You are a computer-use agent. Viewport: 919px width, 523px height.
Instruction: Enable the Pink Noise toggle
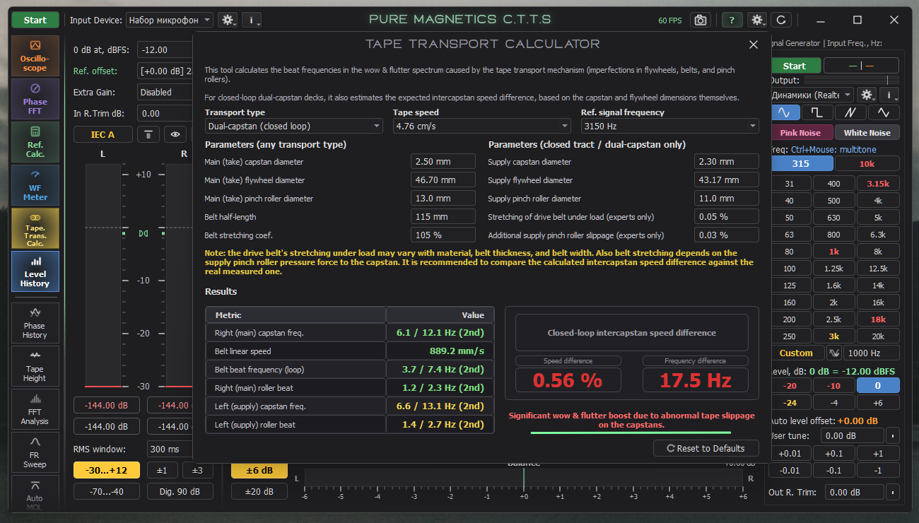[x=800, y=133]
